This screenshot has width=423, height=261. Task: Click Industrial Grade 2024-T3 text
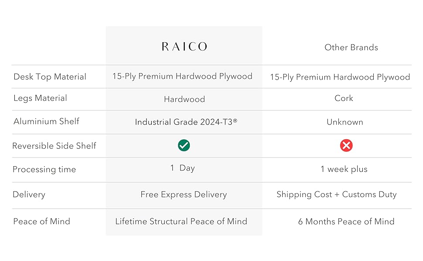tap(186, 122)
